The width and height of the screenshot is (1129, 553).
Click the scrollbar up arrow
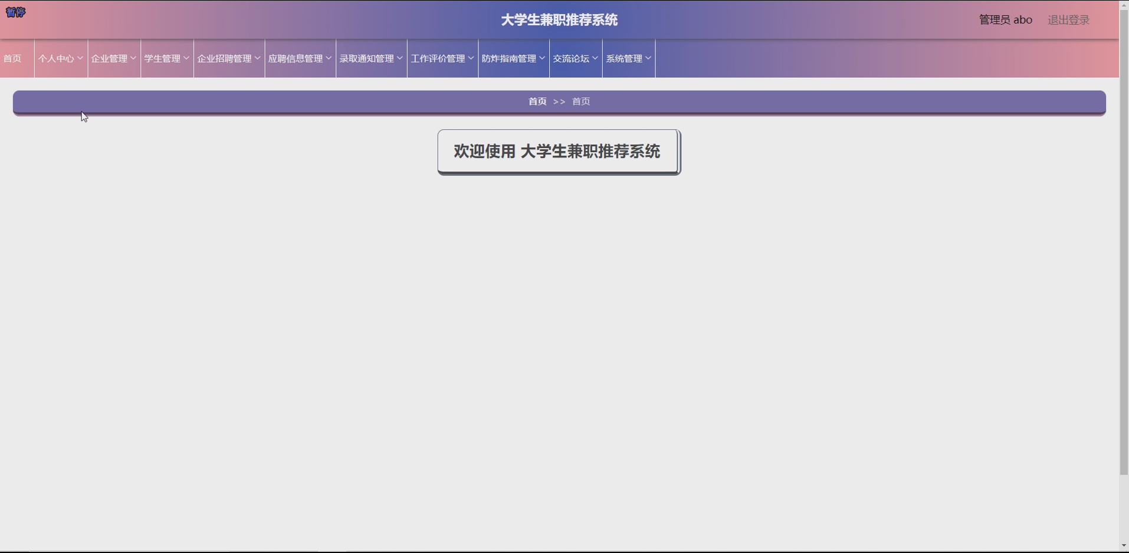1123,4
